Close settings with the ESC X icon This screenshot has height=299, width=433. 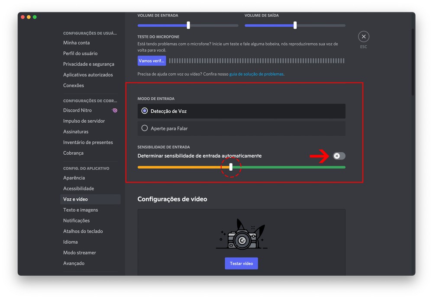[364, 37]
